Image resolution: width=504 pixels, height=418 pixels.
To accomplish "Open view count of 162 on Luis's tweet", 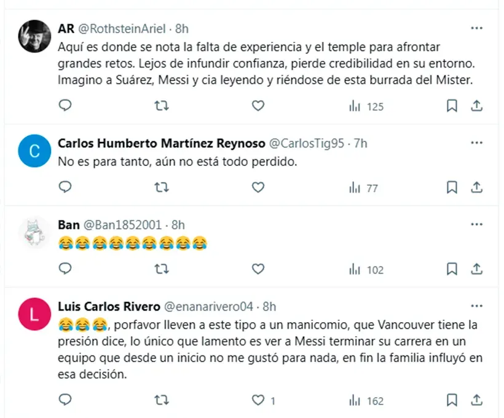I will (366, 401).
